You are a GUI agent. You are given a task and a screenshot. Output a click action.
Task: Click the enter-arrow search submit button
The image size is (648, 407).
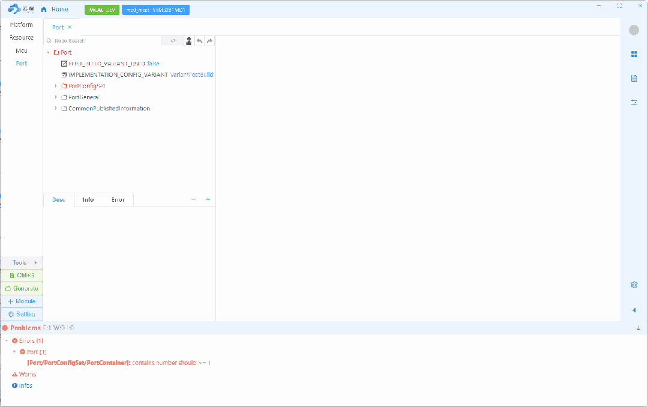coord(173,41)
